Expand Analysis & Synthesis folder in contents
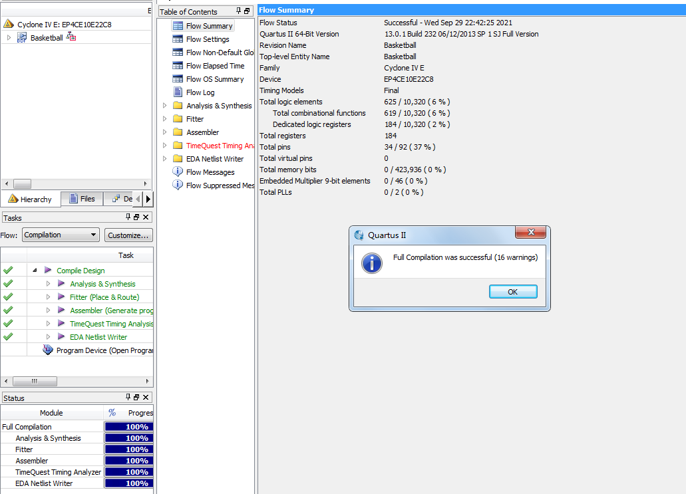Viewport: 686px width, 494px height. coord(165,106)
